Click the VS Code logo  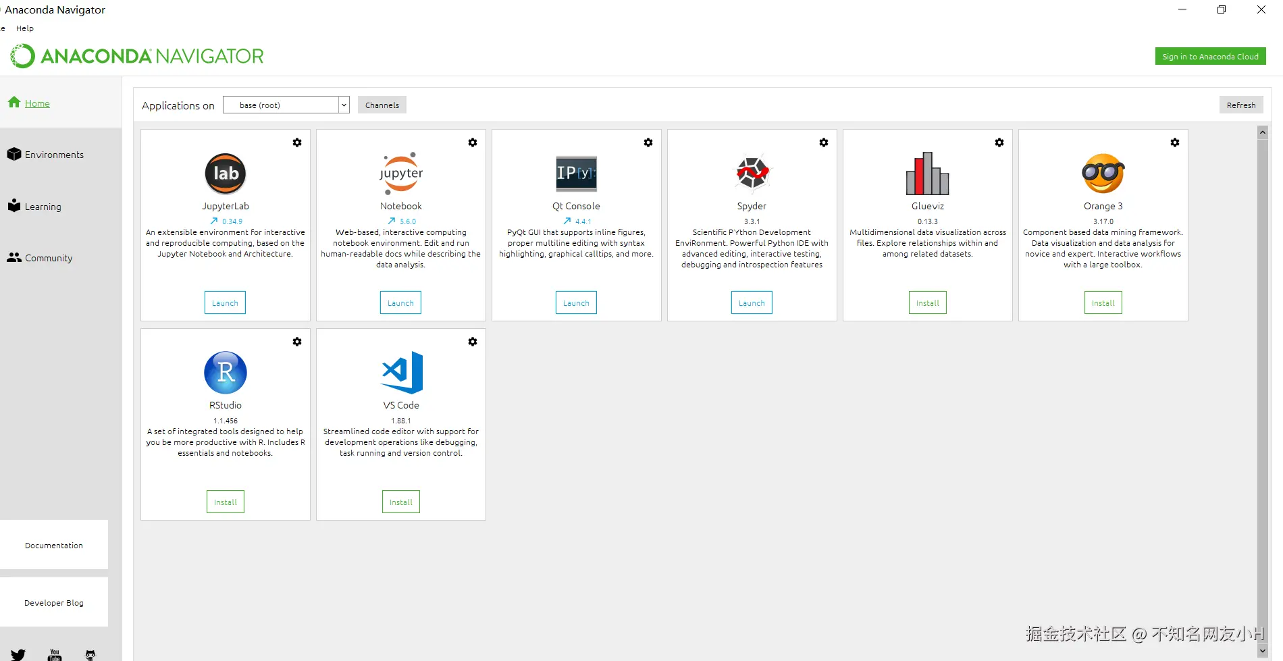point(402,373)
